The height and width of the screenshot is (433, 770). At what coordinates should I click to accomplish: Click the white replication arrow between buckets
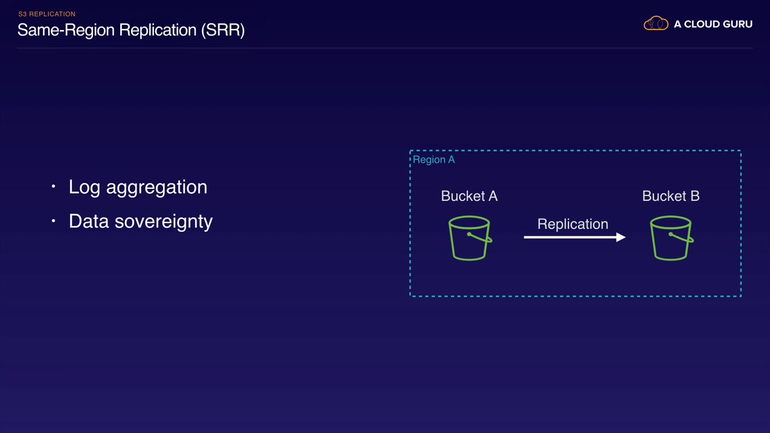coord(574,238)
